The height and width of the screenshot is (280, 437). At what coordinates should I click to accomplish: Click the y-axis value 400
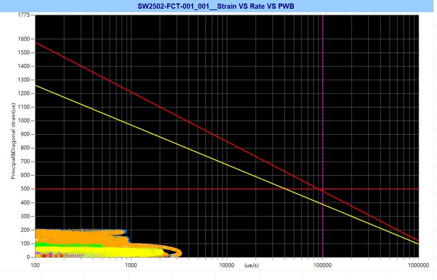[x=25, y=203]
